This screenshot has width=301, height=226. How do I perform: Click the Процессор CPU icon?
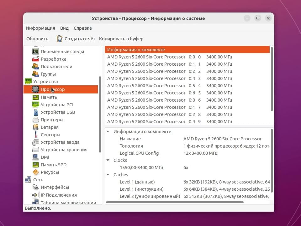[36, 89]
